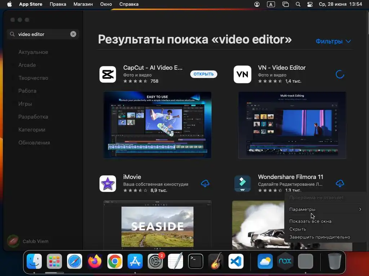Go to Работа in the sidebar
The height and width of the screenshot is (276, 369).
click(x=27, y=91)
